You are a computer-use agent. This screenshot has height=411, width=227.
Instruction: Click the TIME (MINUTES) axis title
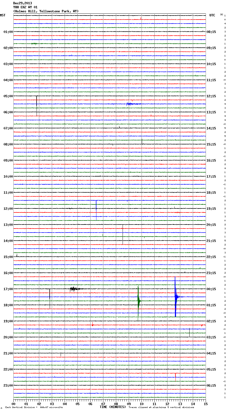point(113,407)
